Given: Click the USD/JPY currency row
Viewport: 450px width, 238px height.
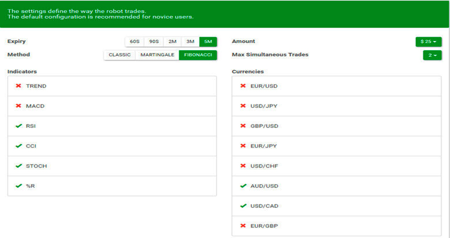Looking at the screenshot, I should pyautogui.click(x=336, y=106).
